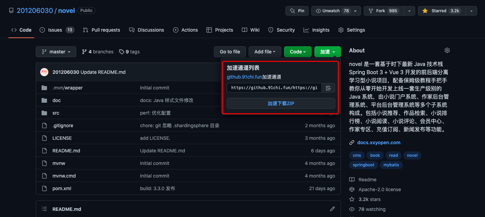Click the tag icon beside 9 tags

point(122,52)
